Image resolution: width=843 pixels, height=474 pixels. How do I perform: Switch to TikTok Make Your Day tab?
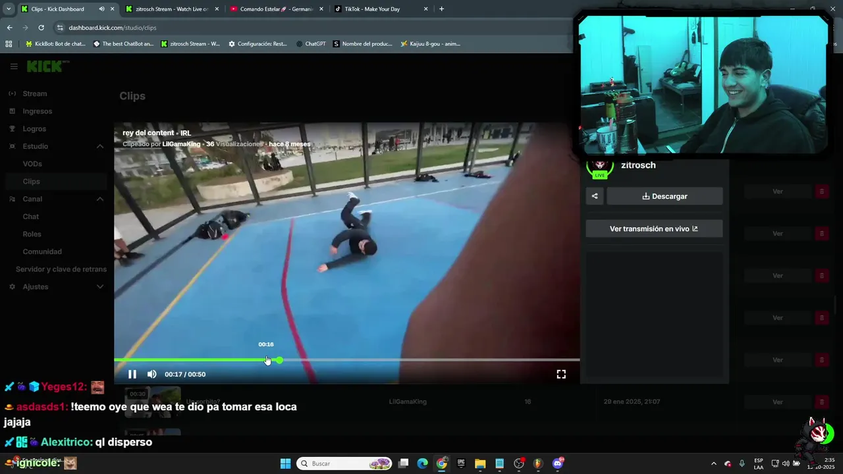(381, 9)
